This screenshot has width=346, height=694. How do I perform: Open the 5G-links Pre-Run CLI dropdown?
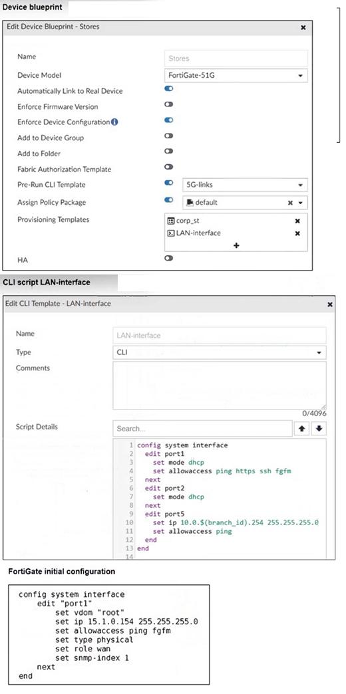pos(245,185)
